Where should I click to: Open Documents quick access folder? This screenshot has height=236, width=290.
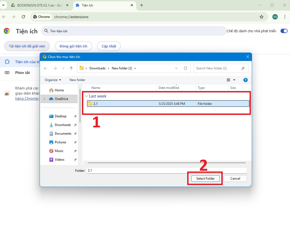click(63, 134)
